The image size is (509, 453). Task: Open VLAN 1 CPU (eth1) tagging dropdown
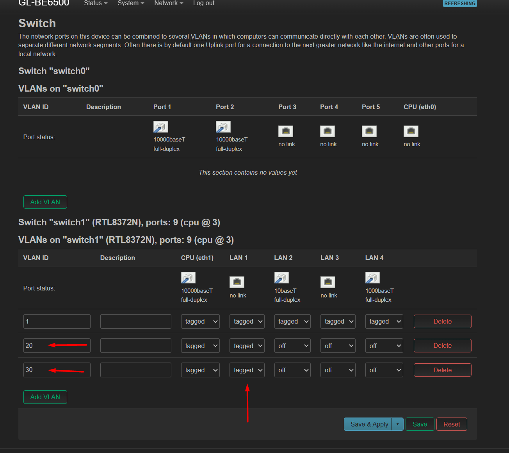(x=200, y=322)
